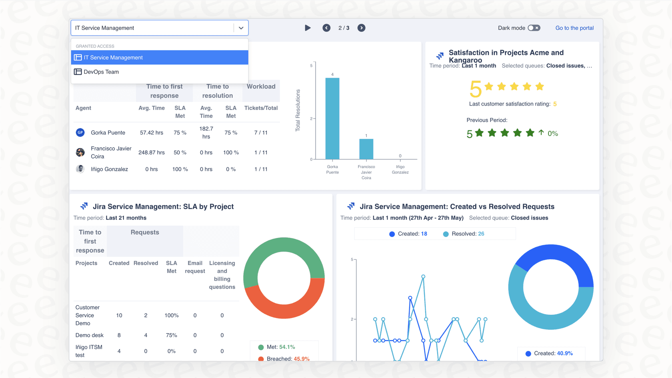
Task: Open the Go to the portal link
Action: [574, 28]
